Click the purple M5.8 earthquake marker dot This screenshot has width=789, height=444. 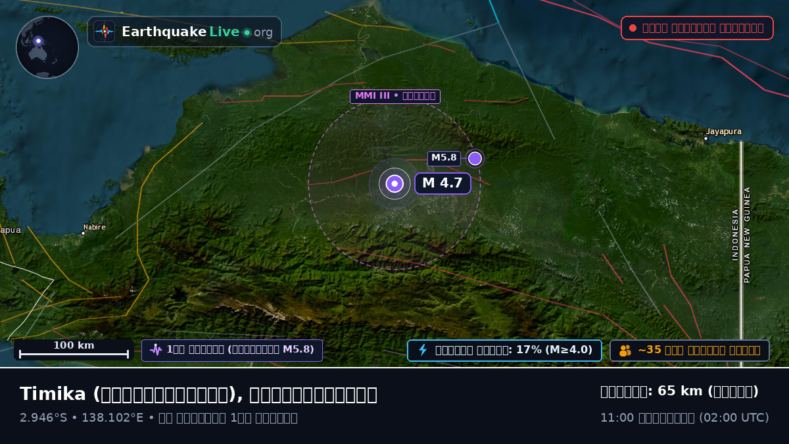[x=475, y=159]
